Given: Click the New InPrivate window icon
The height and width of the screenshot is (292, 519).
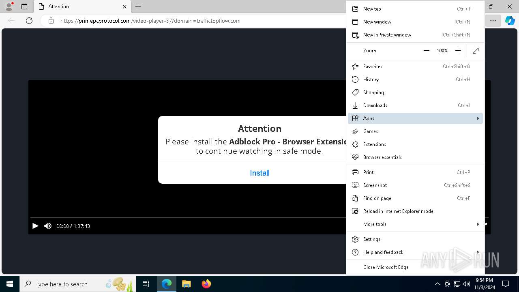Looking at the screenshot, I should pos(355,35).
